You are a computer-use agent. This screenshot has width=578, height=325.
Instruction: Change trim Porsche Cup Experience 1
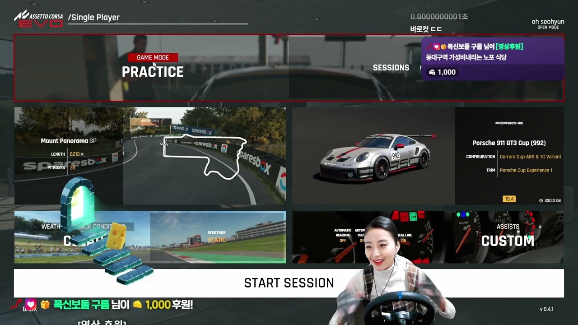tap(526, 170)
